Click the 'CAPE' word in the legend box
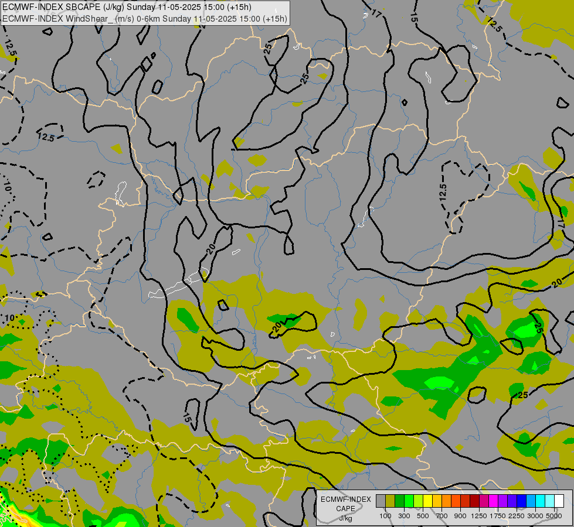 pos(345,509)
